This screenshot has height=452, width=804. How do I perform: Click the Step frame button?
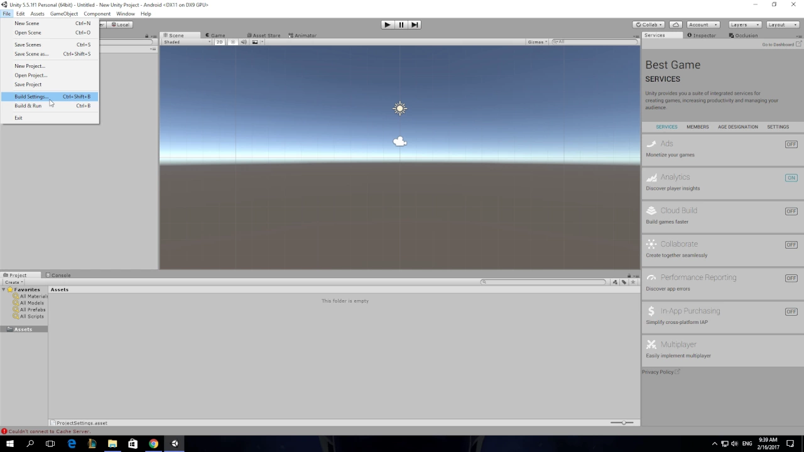coord(415,24)
